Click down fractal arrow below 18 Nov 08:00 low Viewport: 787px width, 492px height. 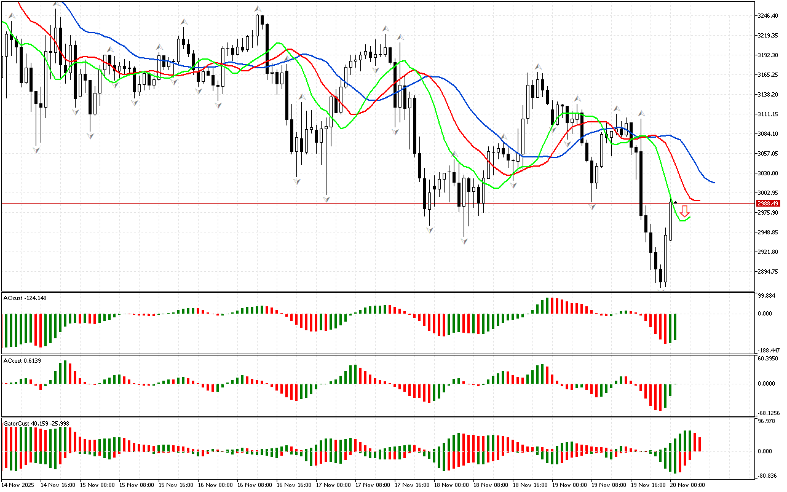[x=465, y=241]
